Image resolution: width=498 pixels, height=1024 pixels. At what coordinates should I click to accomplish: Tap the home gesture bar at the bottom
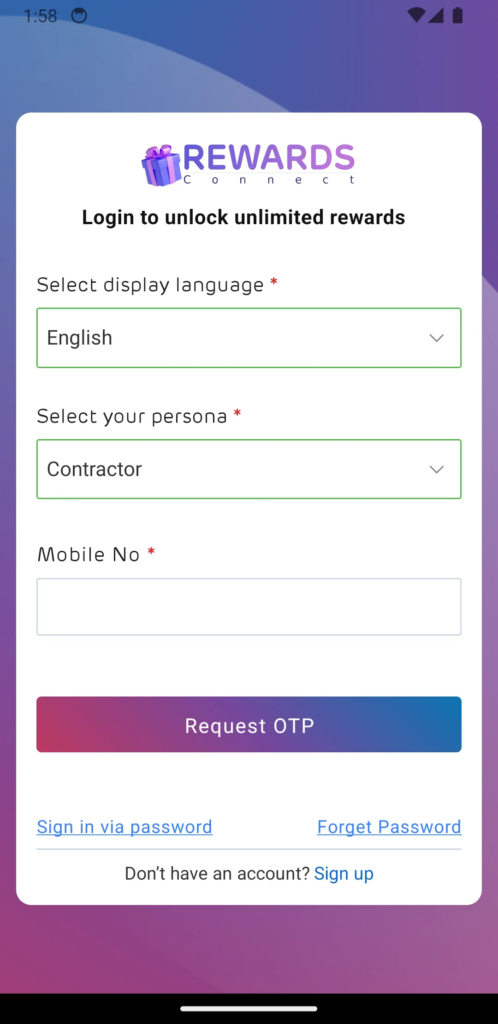pos(249,1009)
